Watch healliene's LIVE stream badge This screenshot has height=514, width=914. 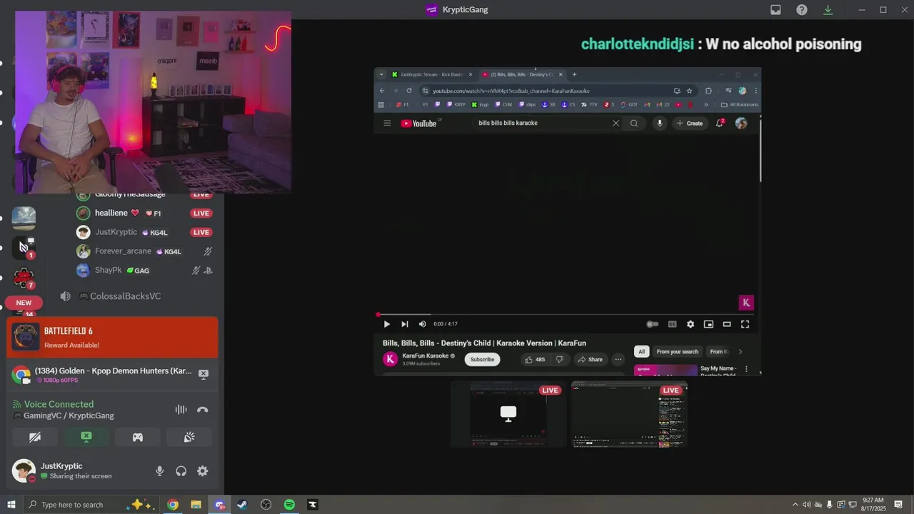point(201,213)
